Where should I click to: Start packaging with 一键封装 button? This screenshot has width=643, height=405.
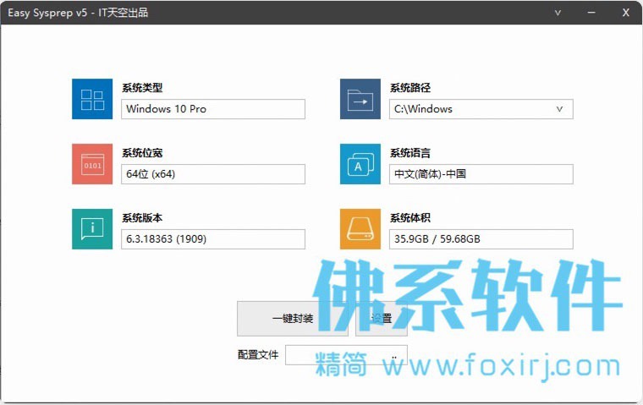tap(293, 319)
